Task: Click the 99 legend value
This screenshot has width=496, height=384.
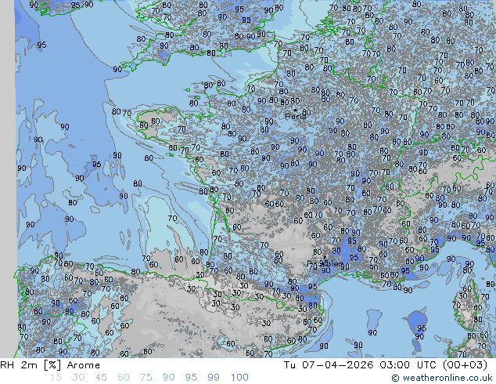Action: click(x=214, y=378)
